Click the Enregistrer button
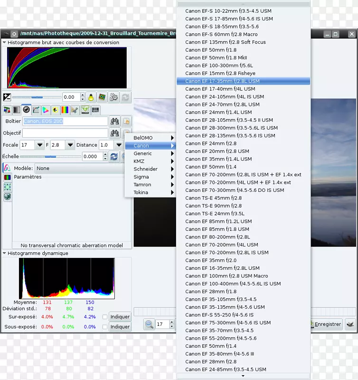This screenshot has height=380, width=358. pos(326,324)
